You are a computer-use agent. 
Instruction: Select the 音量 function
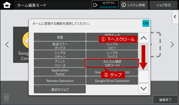60,37
